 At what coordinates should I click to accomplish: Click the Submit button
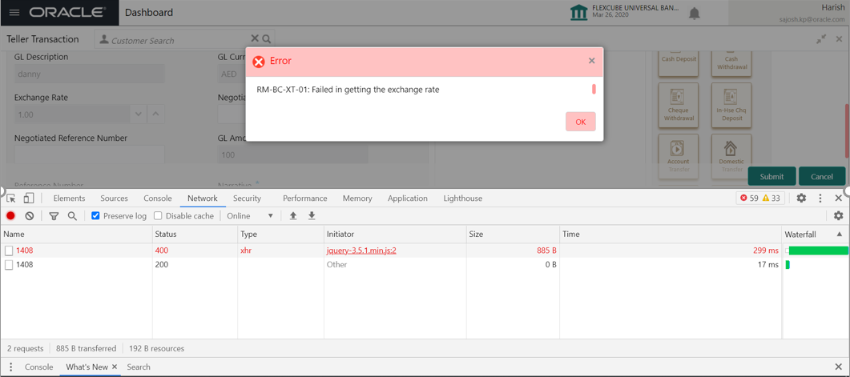tap(771, 177)
